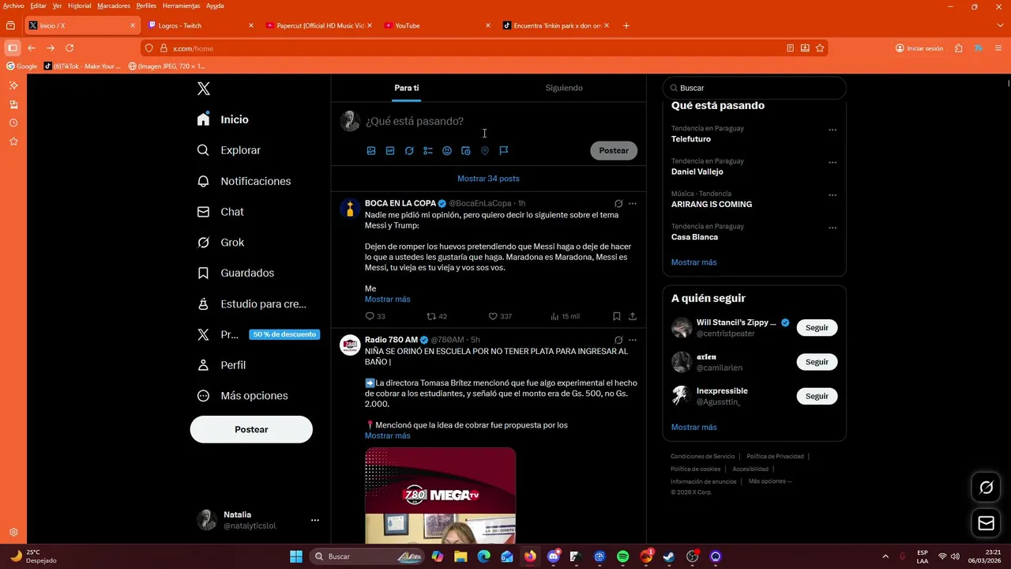The image size is (1011, 569).
Task: Add a poll in the composer
Action: [428, 150]
